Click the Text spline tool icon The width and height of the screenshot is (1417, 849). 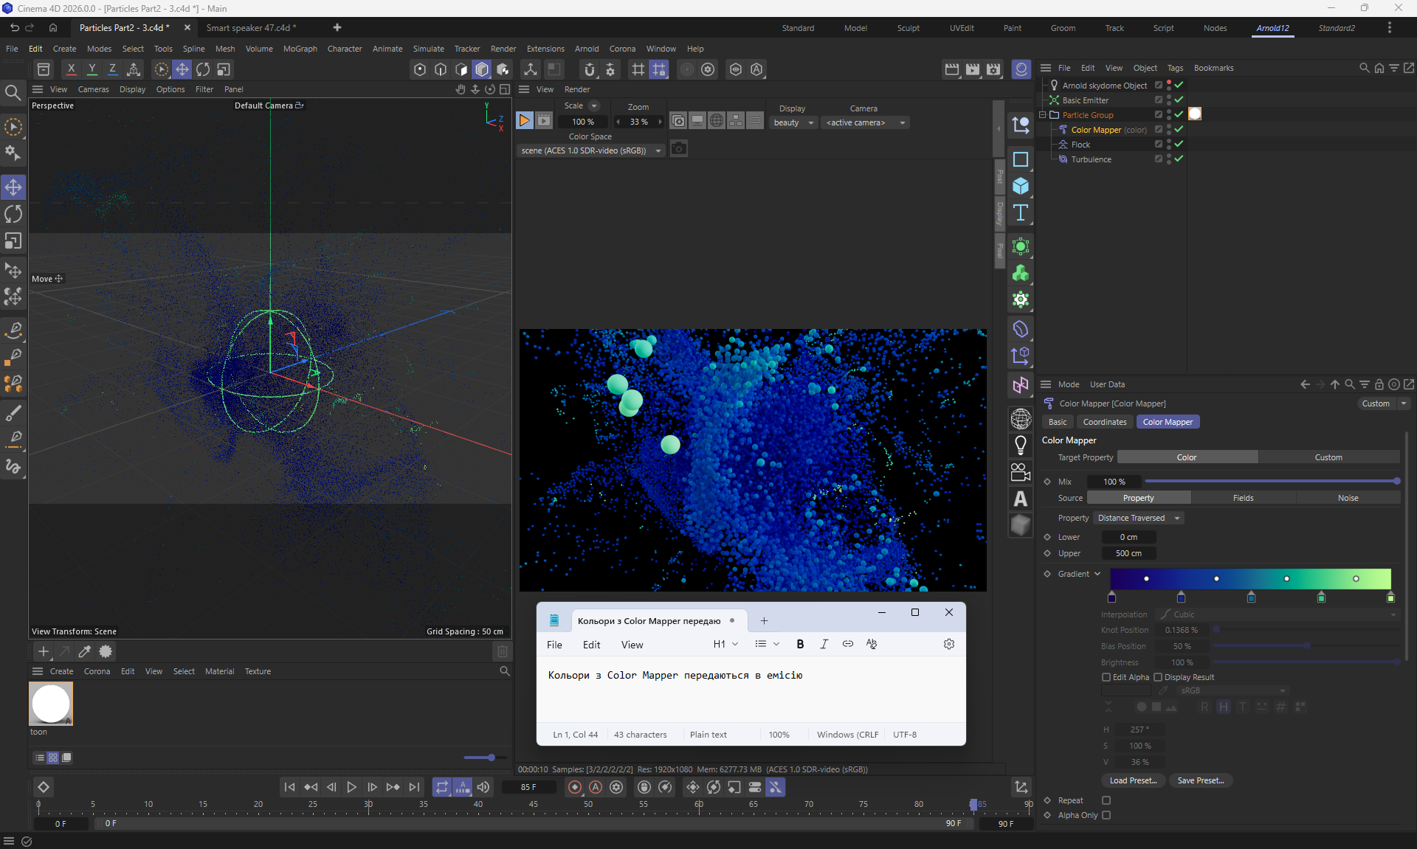(1021, 213)
